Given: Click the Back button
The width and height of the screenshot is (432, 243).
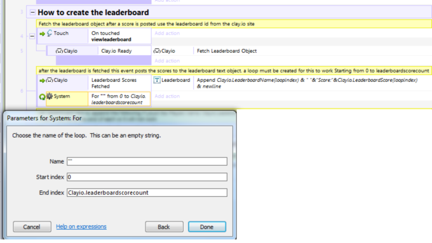Looking at the screenshot, I should click(x=164, y=227).
